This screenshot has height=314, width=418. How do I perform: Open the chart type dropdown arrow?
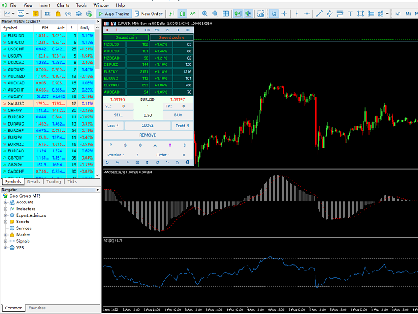13,14
